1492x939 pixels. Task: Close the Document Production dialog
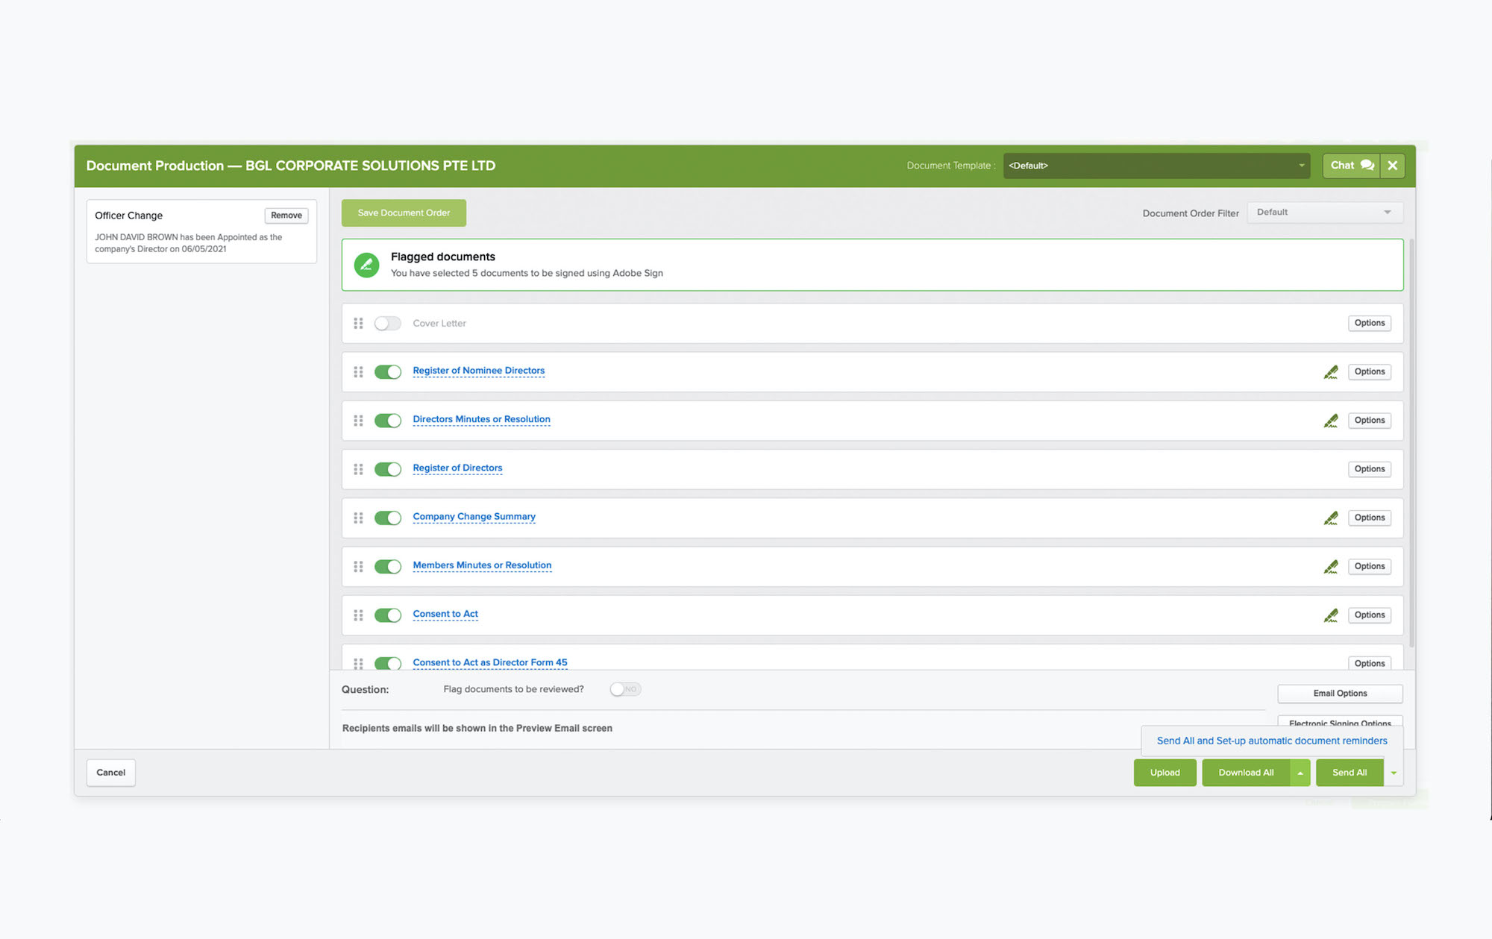coord(1392,166)
